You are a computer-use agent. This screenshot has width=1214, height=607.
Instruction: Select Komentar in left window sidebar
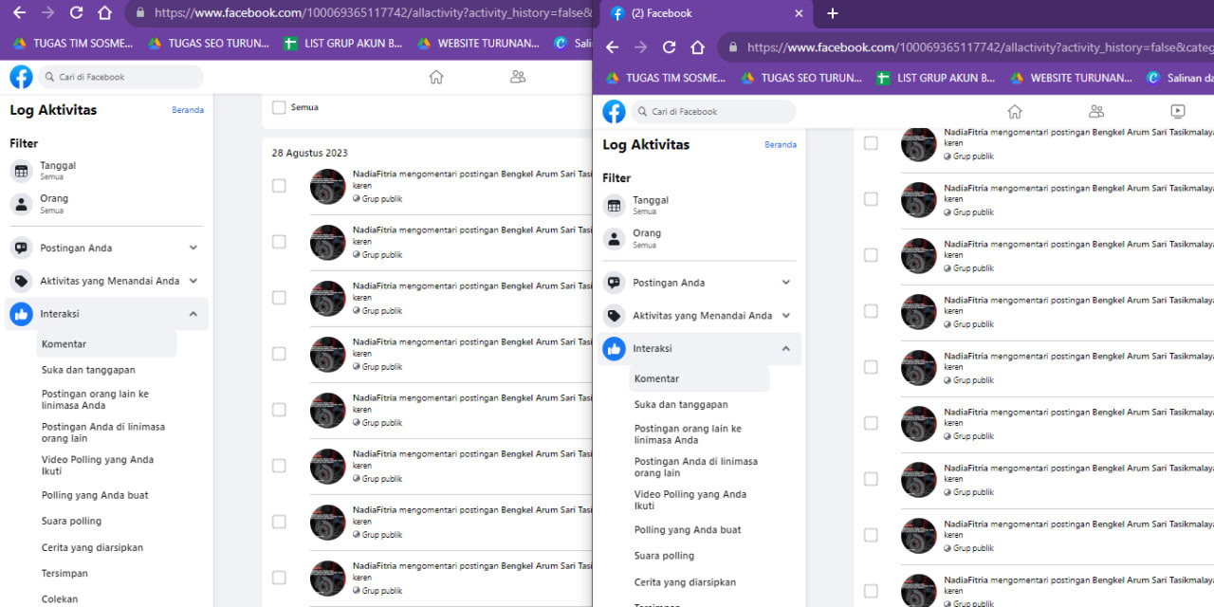106,344
